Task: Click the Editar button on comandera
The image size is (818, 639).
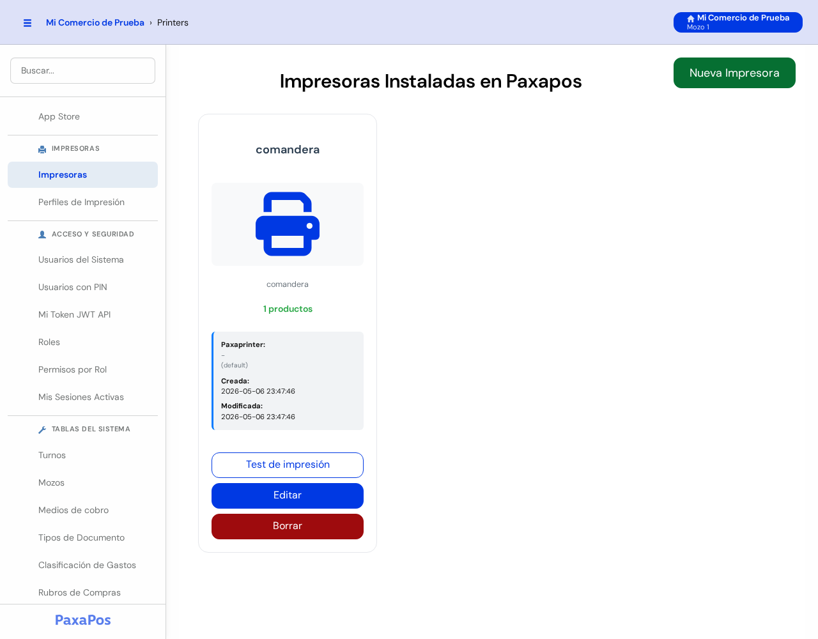Action: coord(288,496)
